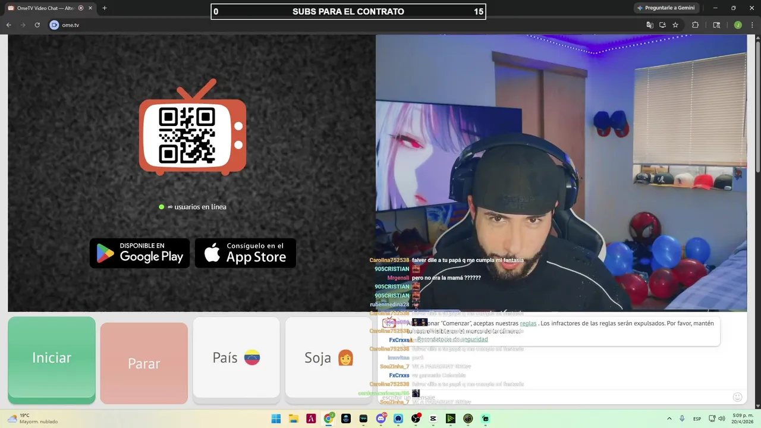Bookmark this page with the star
The height and width of the screenshot is (428, 761).
tap(675, 25)
